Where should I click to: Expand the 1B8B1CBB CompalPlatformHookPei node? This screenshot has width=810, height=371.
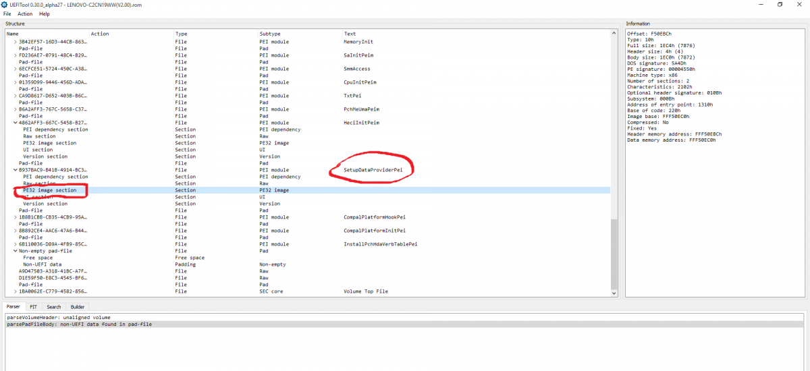pyautogui.click(x=16, y=217)
